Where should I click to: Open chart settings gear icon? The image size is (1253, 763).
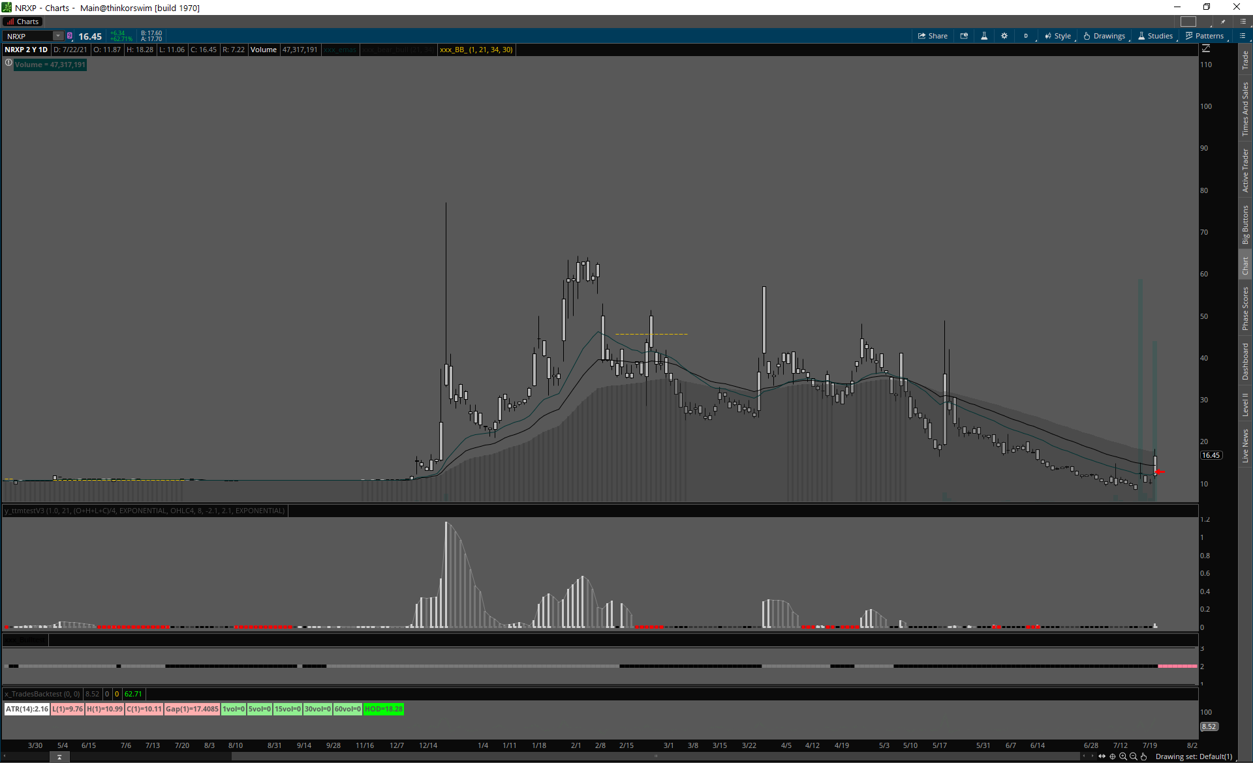[1004, 36]
